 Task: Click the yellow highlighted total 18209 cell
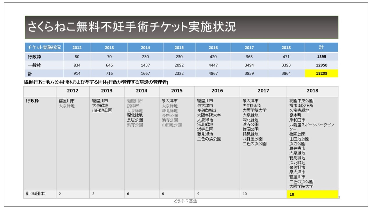[x=321, y=73]
